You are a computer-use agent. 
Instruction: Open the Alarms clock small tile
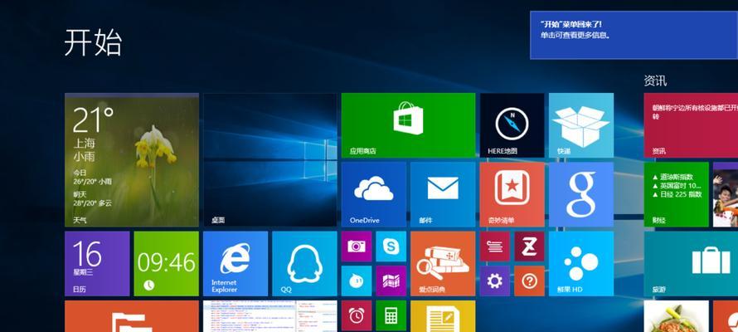tap(357, 316)
